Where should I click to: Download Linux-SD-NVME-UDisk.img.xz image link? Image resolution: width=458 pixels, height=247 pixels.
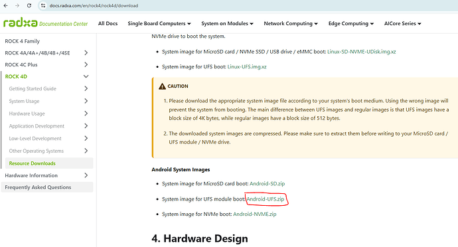pos(361,52)
